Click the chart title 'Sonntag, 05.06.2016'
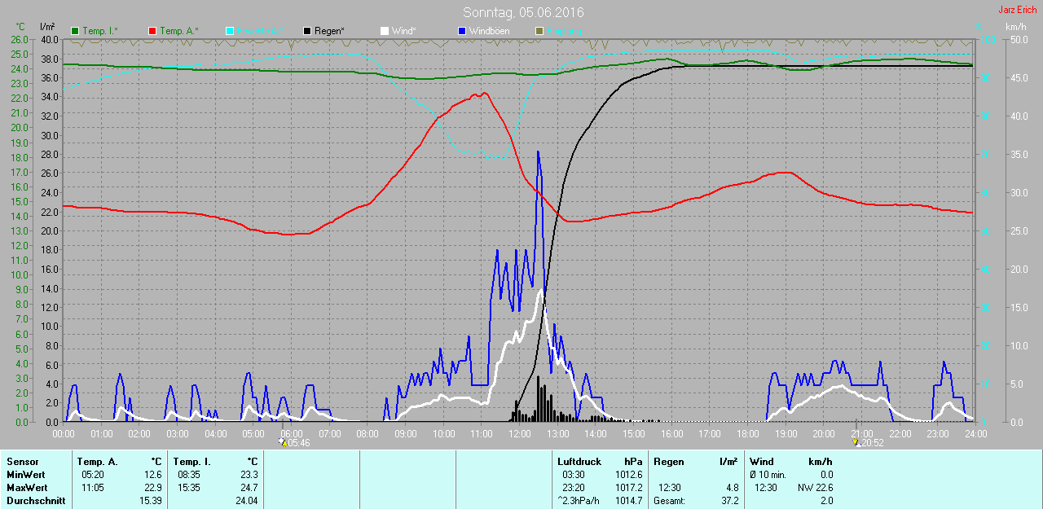Screen dimensions: 1043x509 pyautogui.click(x=523, y=12)
